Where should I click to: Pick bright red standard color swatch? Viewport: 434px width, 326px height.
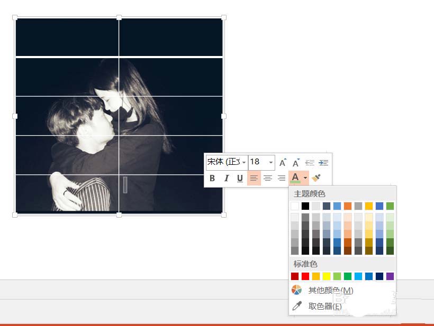click(x=305, y=276)
